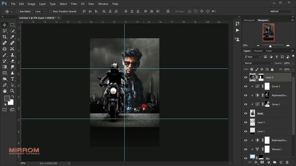The image size is (296, 166).
Task: Switch to the Histogram tab
Action: tap(249, 20)
